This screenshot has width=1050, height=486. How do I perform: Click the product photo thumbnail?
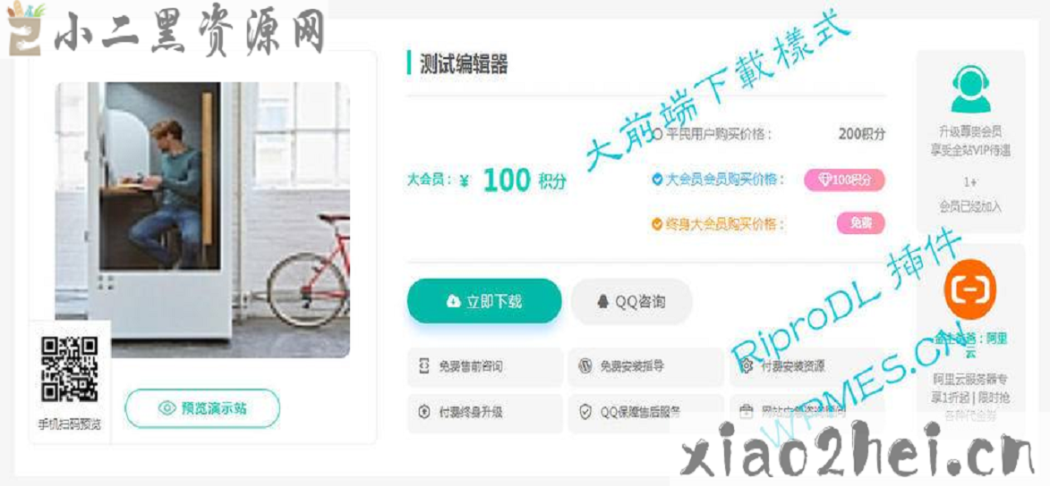click(202, 220)
